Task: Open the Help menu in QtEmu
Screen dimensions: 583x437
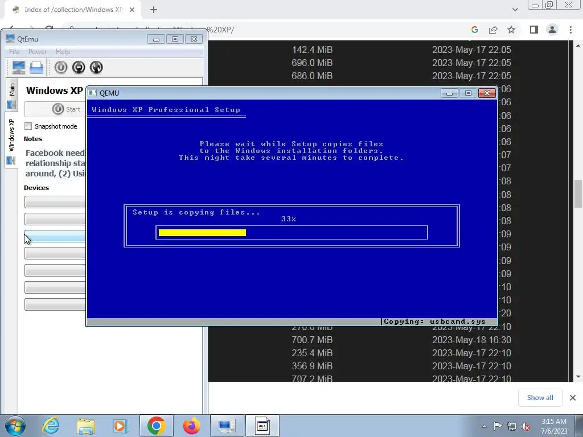Action: (x=63, y=52)
